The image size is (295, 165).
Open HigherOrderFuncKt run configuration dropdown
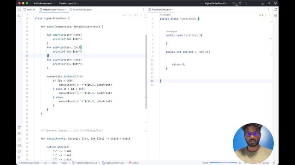click(x=216, y=3)
